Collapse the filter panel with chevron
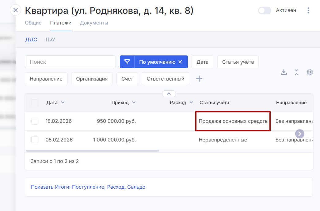Viewport: 320px width, 211px height. click(169, 94)
